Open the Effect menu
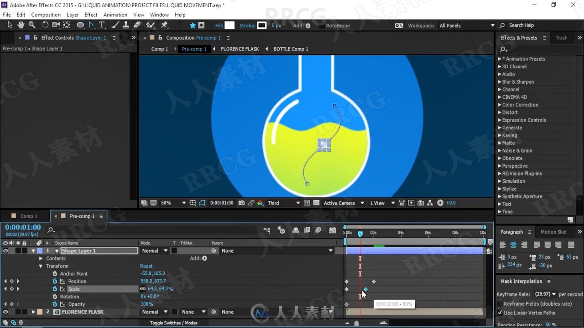584x328 pixels. tap(91, 15)
